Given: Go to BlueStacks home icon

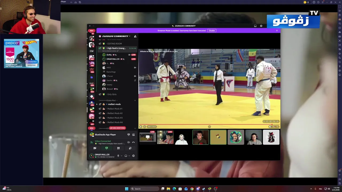Looking at the screenshot, I should coord(76,2).
